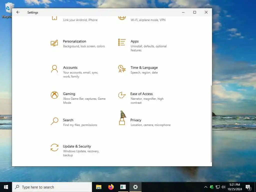Click the Settings window title text
256x192 pixels.
(x=33, y=12)
